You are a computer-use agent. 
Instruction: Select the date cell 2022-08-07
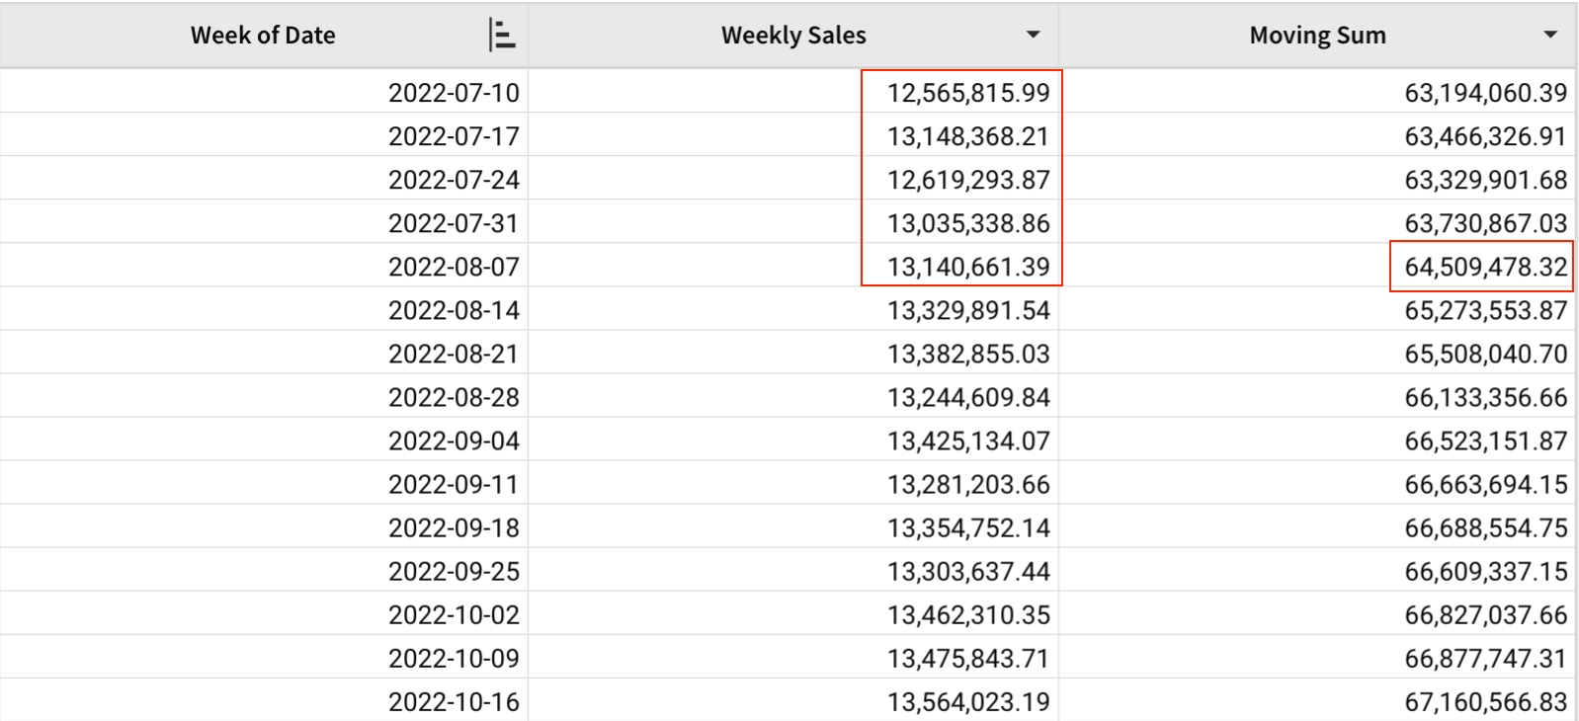[454, 267]
